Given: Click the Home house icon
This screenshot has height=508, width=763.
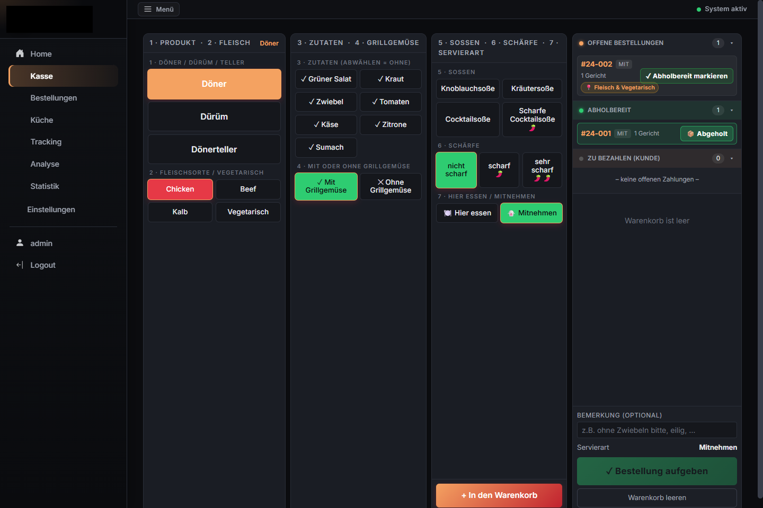Looking at the screenshot, I should coord(20,53).
